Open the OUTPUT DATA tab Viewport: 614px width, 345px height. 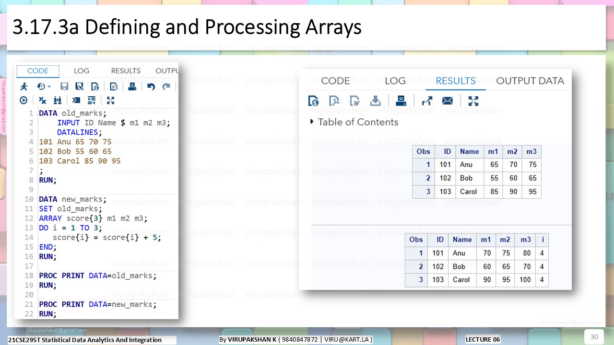(x=530, y=81)
